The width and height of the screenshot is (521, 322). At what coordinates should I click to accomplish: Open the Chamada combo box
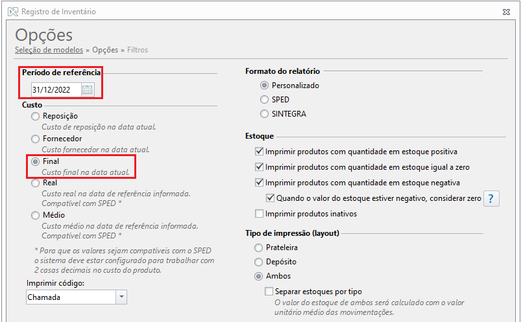pos(77,297)
